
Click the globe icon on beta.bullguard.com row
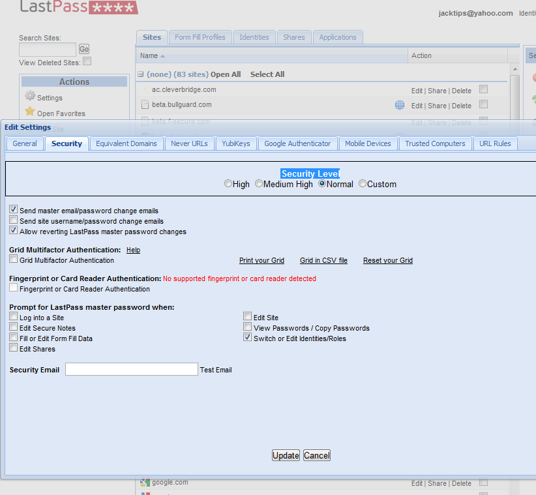[x=400, y=105]
